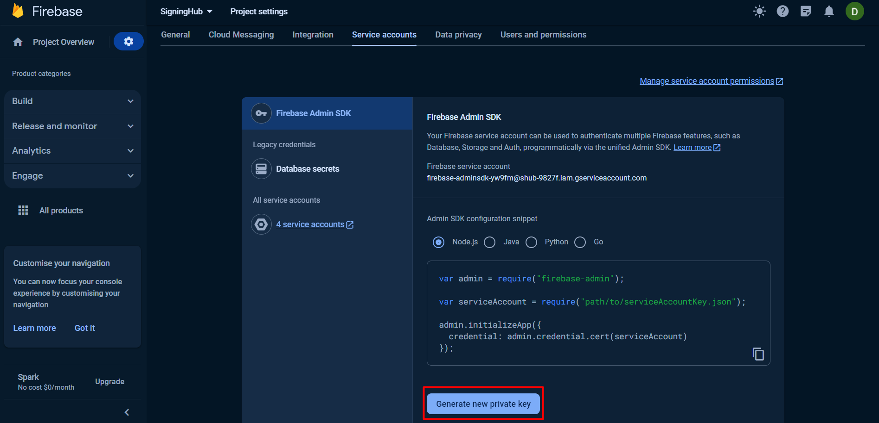Viewport: 879px width, 423px height.
Task: Select the Java radio button
Action: point(489,242)
